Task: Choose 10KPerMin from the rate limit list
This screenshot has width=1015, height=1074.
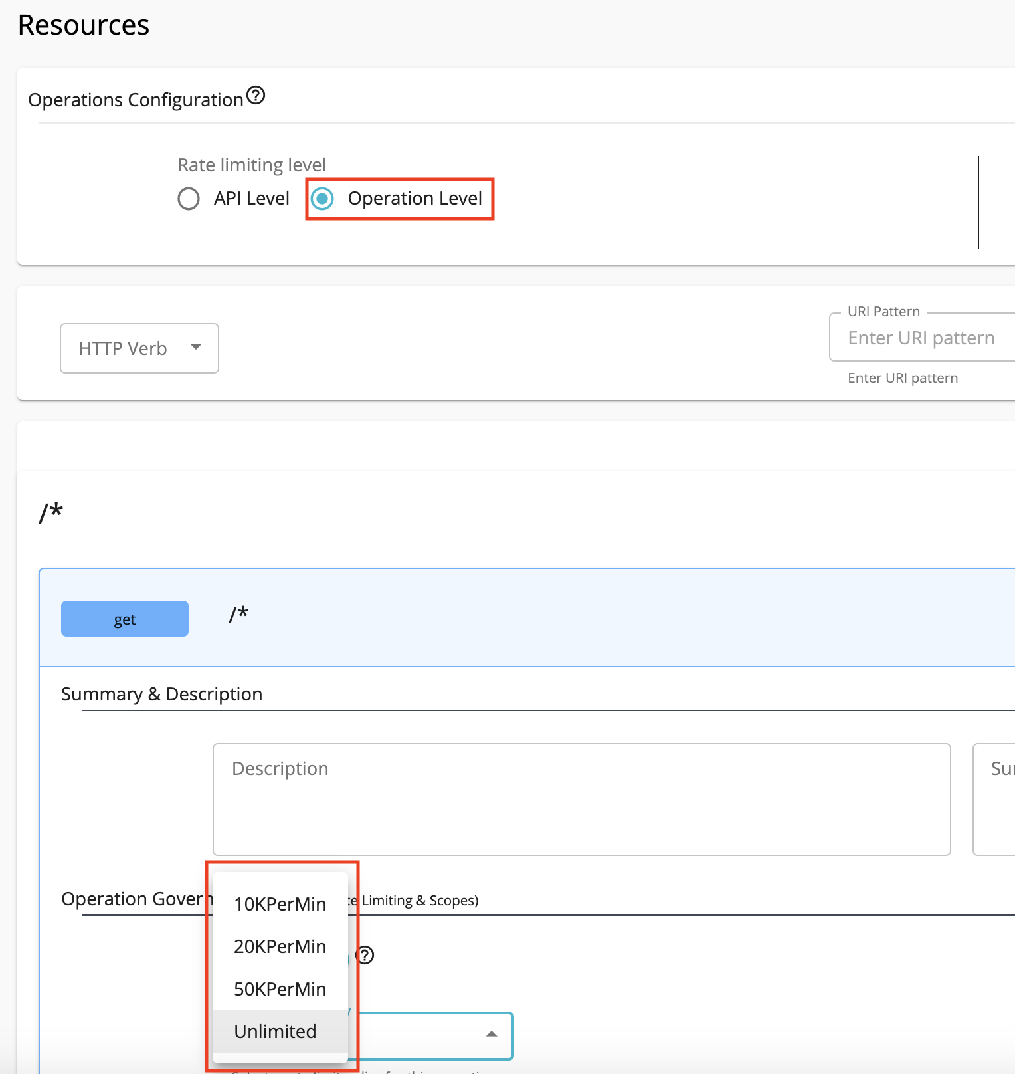Action: click(280, 904)
